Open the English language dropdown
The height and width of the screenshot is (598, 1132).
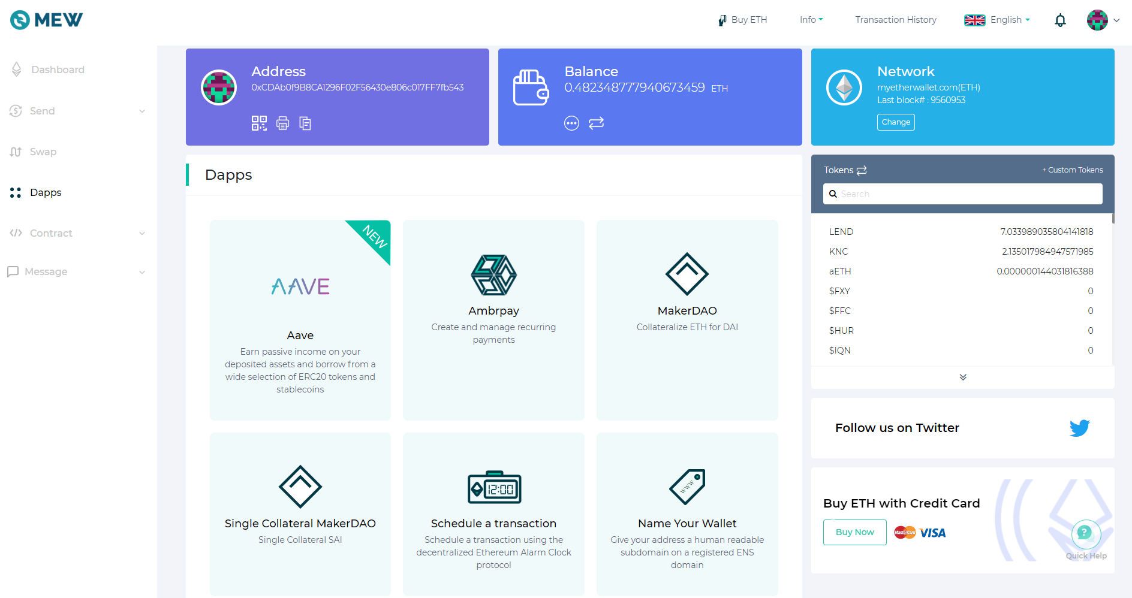[1010, 20]
